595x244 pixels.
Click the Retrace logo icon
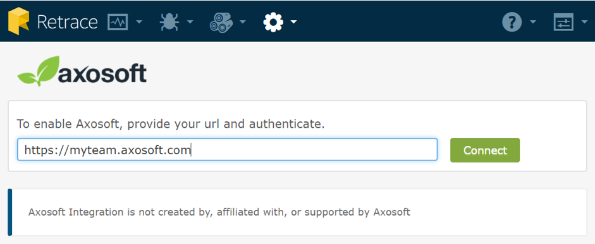18,21
